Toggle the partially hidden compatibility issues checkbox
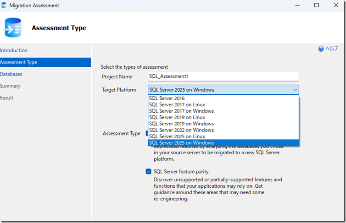 click(x=147, y=134)
